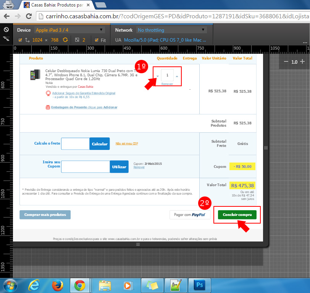
Task: Launch Firefox from the taskbar
Action: [58, 285]
